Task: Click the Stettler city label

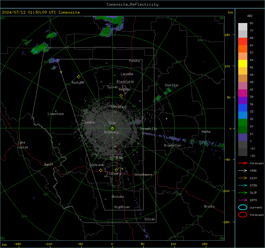Action: click(x=172, y=85)
